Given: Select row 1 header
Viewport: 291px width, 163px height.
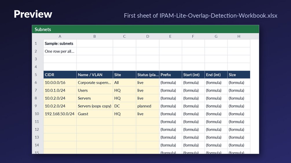Looking at the screenshot, I should coord(38,44).
